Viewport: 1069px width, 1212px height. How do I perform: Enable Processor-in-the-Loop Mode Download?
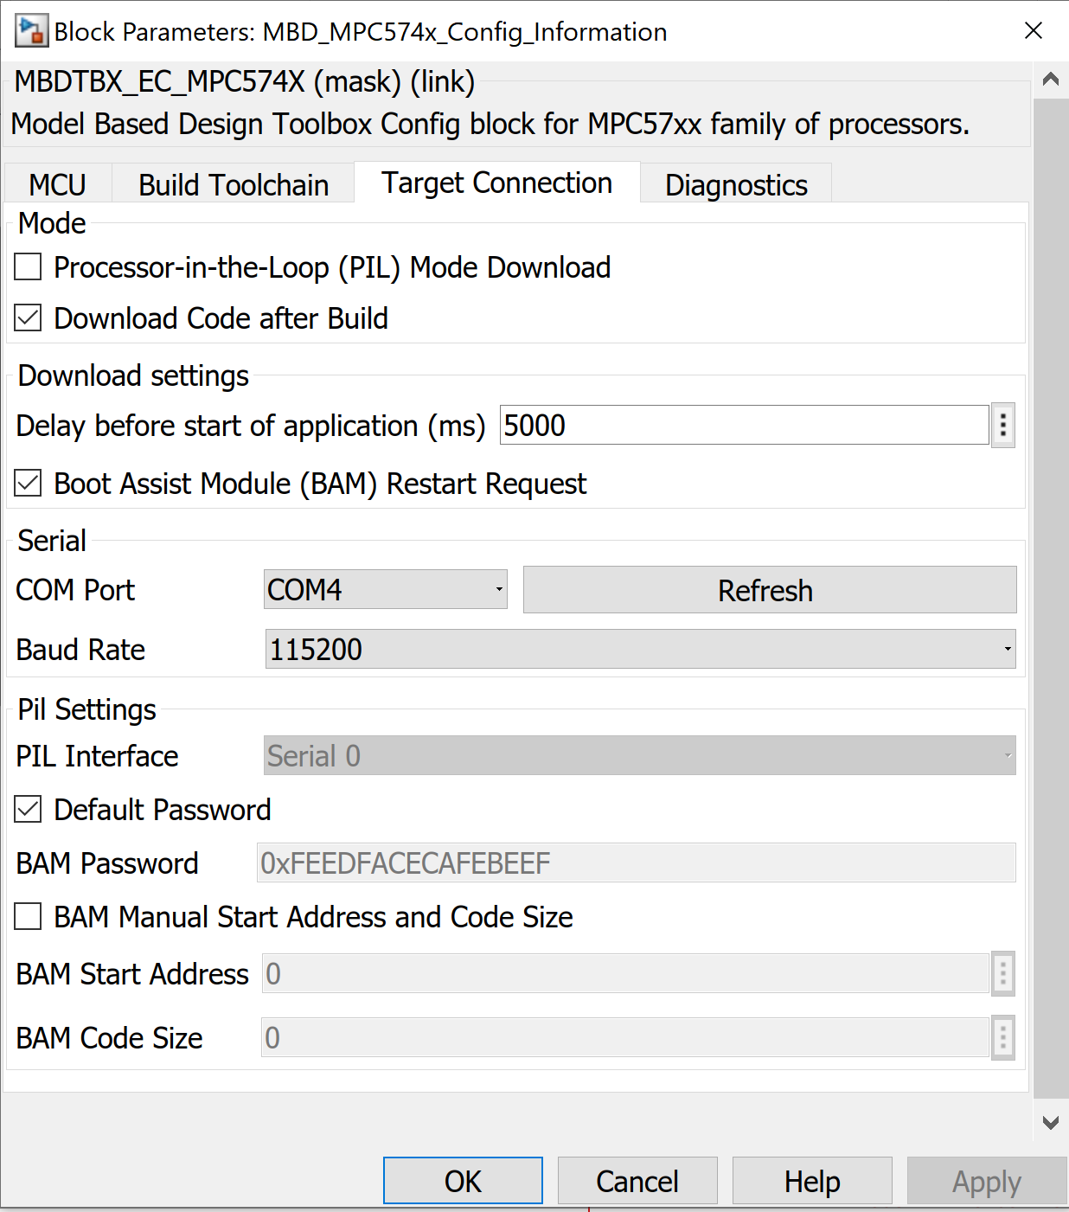click(x=27, y=267)
